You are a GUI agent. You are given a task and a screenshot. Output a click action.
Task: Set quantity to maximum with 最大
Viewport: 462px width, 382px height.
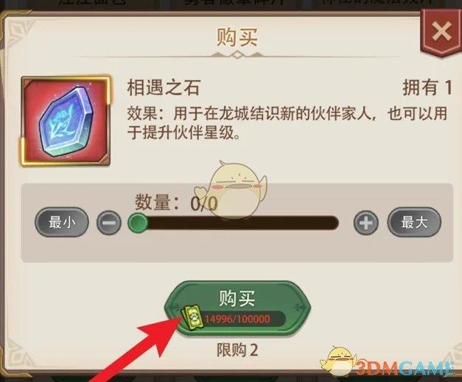(414, 222)
